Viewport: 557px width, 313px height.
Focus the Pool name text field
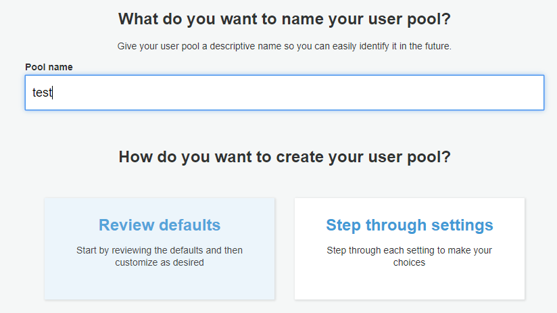click(x=284, y=93)
